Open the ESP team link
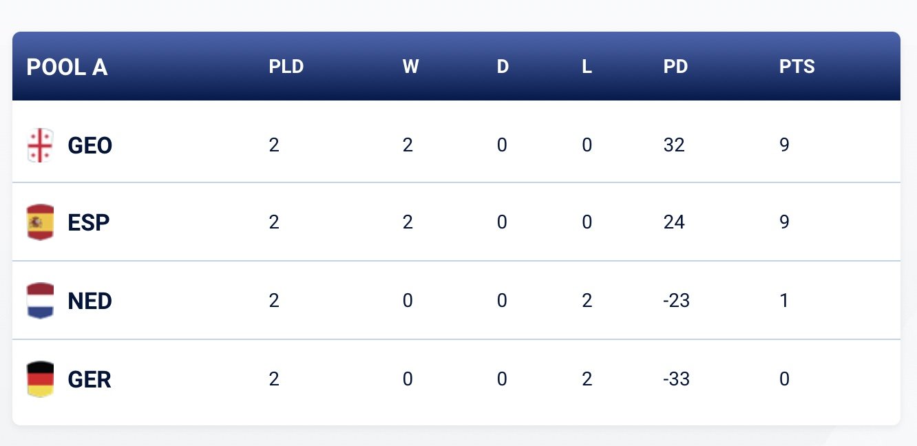This screenshot has width=917, height=446. [x=89, y=223]
